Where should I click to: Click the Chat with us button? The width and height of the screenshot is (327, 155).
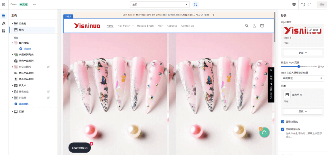[80, 148]
